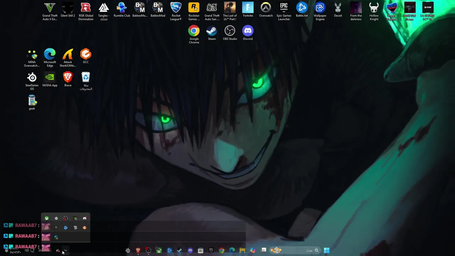Open network icon in system tray
Image resolution: width=455 pixels, height=256 pixels.
tap(32, 250)
